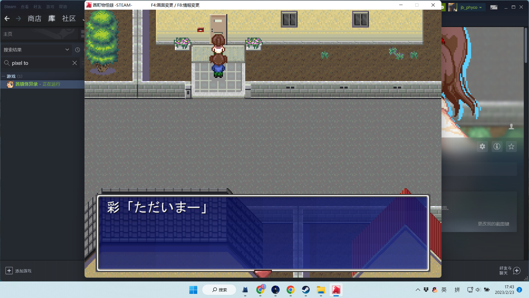Open the game settings gear icon
The image size is (529, 298).
tap(482, 147)
